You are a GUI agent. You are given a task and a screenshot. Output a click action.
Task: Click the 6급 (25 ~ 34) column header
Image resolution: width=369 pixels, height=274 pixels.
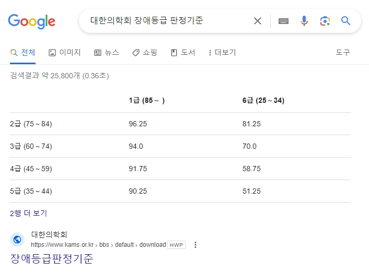click(263, 101)
